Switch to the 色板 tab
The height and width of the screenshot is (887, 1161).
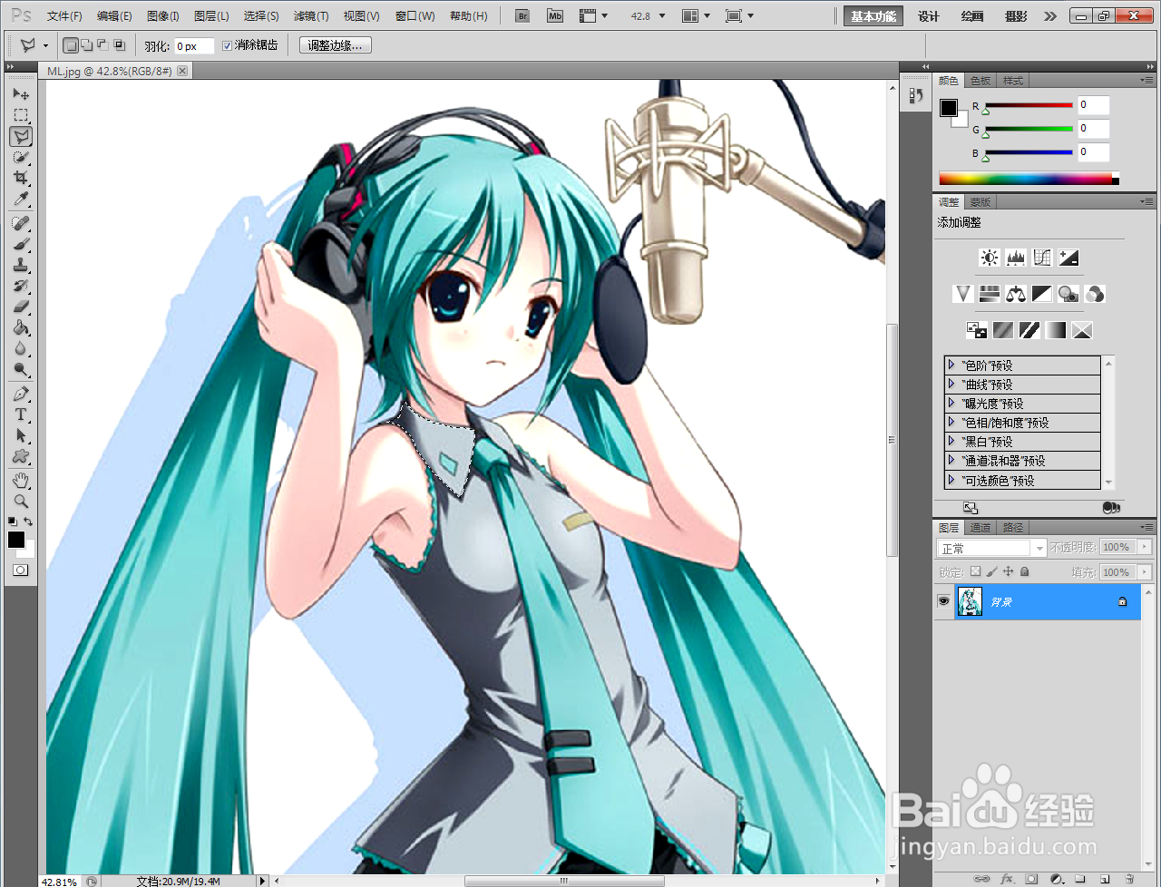(x=981, y=81)
